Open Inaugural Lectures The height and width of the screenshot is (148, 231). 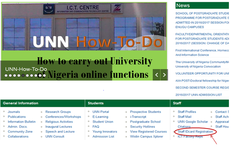[x=59, y=127]
